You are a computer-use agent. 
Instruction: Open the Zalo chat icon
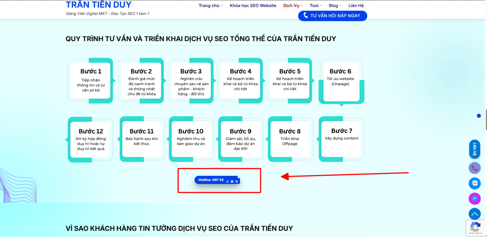pyautogui.click(x=475, y=183)
